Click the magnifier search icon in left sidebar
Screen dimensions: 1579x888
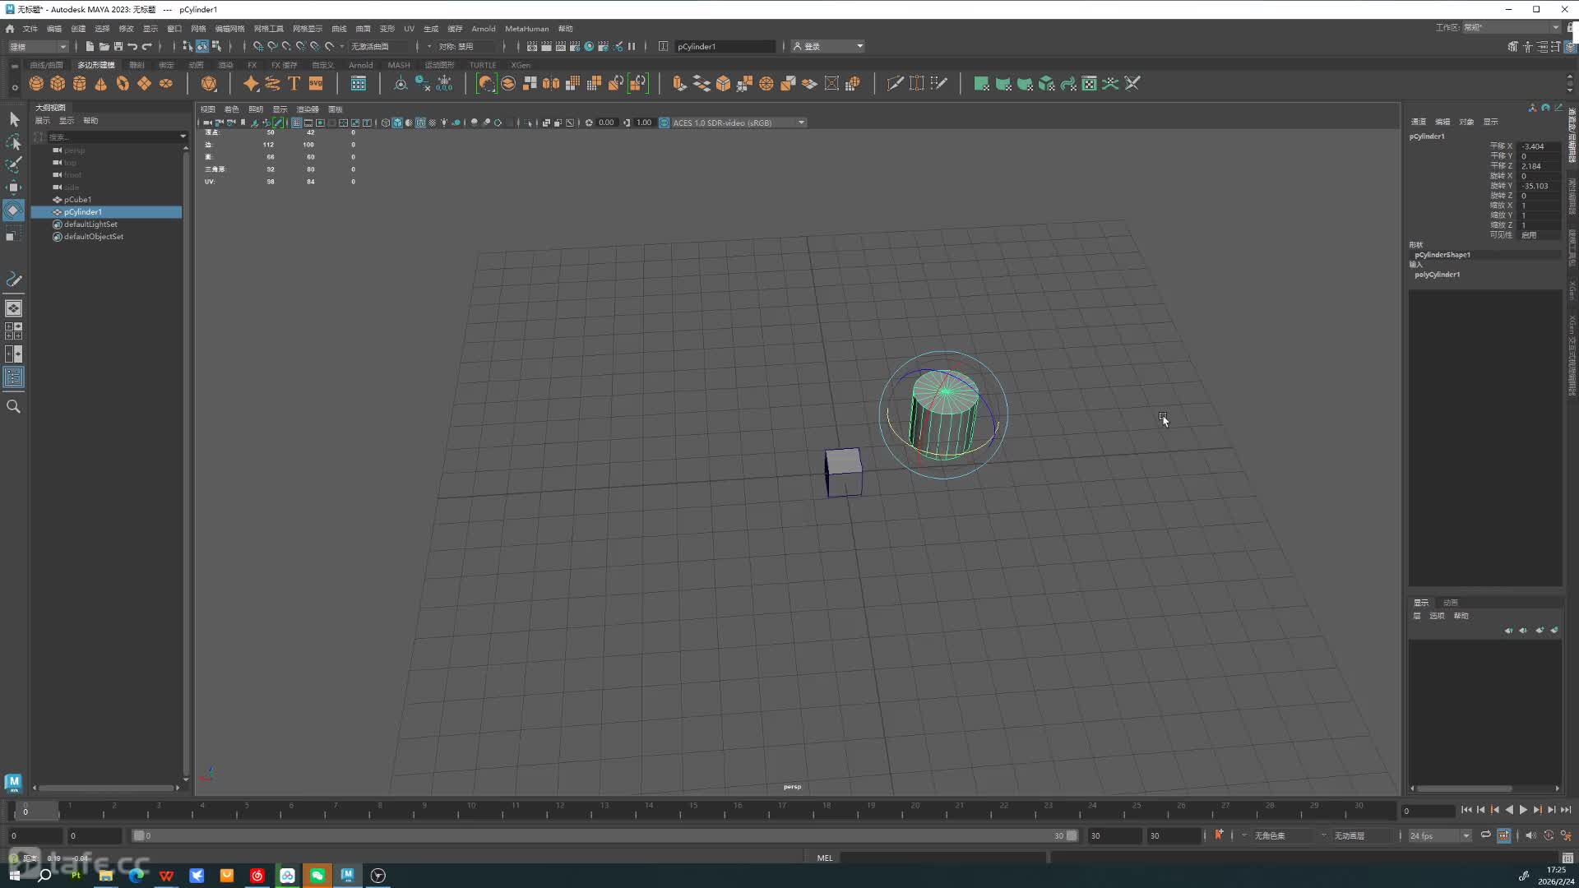13,406
